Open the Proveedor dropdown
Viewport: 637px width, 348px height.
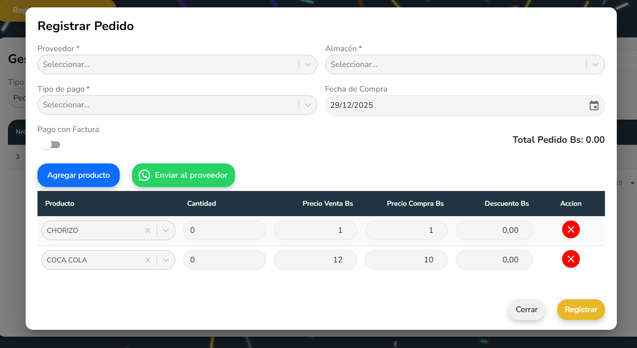pyautogui.click(x=308, y=64)
